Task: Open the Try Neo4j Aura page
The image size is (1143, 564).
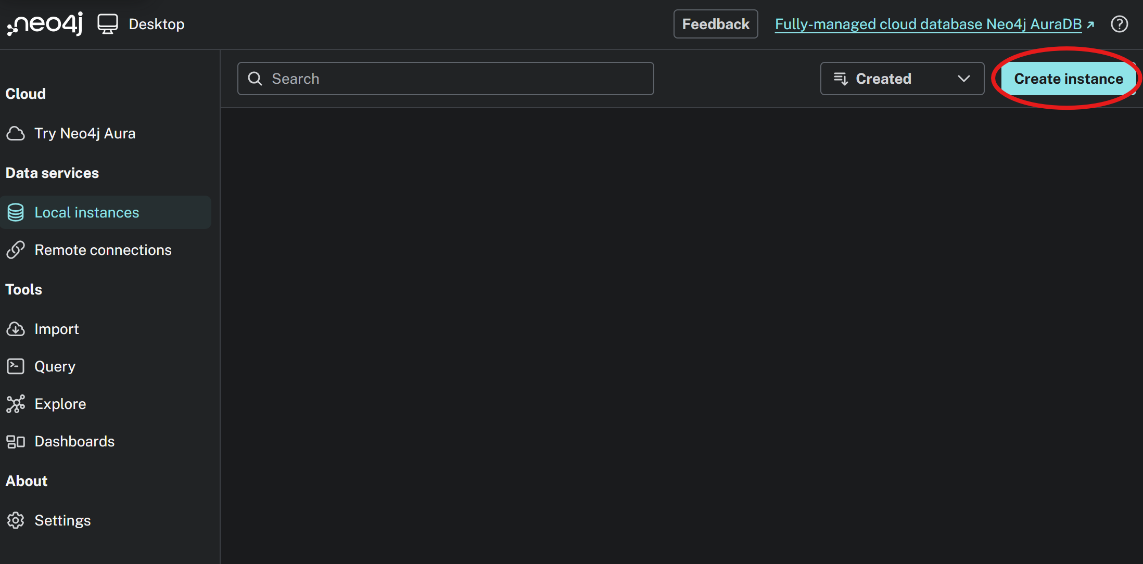Action: click(106, 133)
